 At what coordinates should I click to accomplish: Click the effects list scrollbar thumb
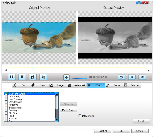(57, 102)
